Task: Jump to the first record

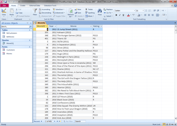Action: point(42,121)
